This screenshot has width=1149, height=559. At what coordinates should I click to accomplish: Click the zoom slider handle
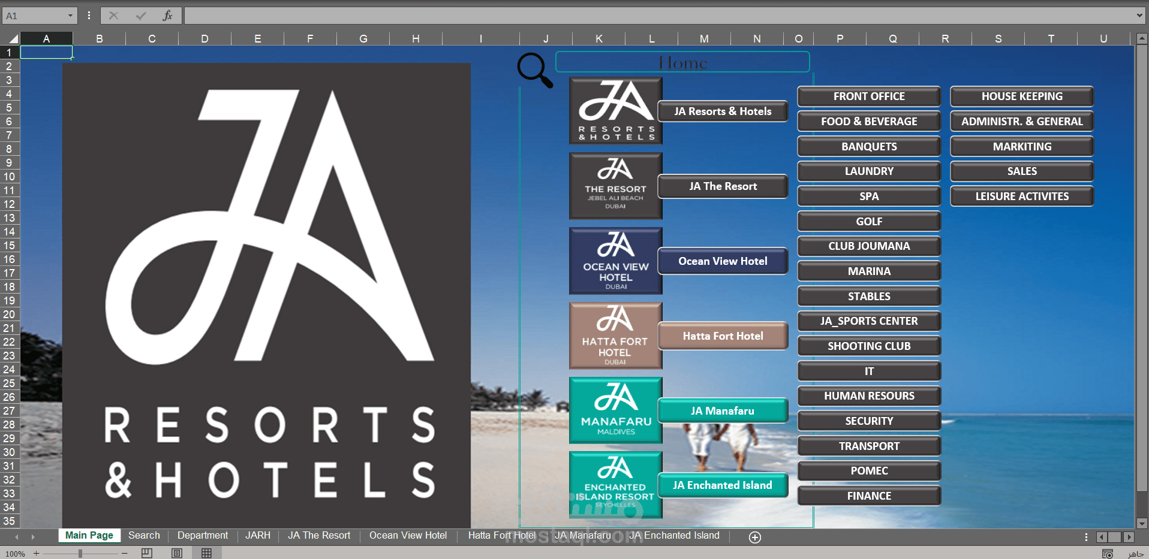80,554
